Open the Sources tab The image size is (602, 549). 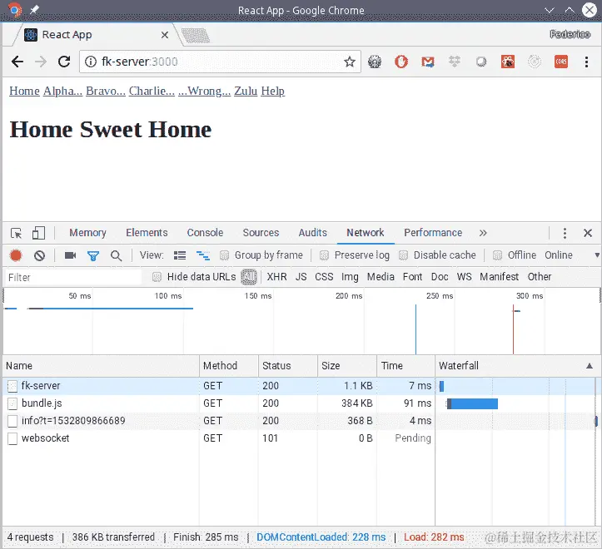tap(261, 233)
